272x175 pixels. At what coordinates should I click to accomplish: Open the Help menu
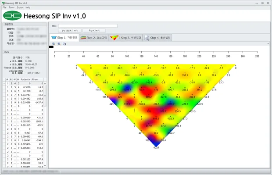pyautogui.click(x=28, y=7)
